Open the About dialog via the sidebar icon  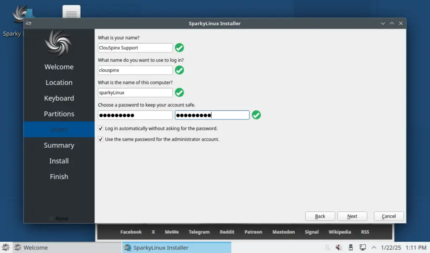click(x=59, y=218)
